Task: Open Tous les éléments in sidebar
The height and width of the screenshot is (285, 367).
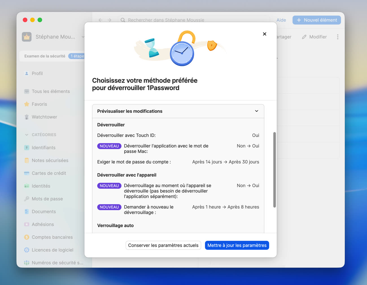Action: [51, 92]
